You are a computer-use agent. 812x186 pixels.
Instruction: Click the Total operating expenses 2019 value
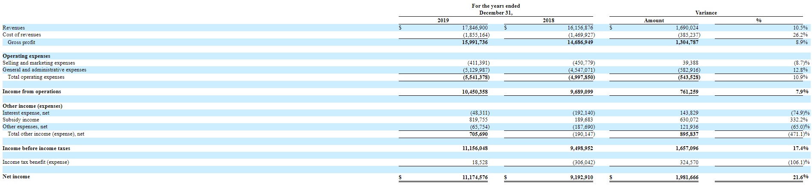[x=476, y=77]
